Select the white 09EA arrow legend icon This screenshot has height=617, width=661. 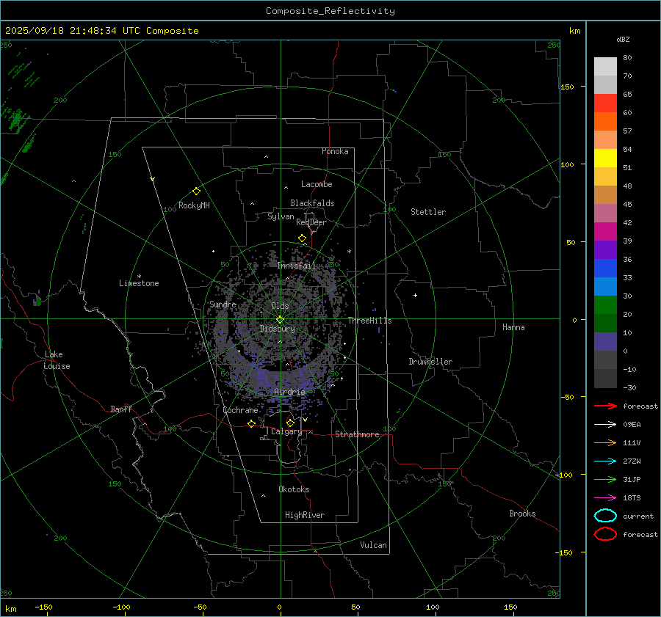(x=604, y=424)
